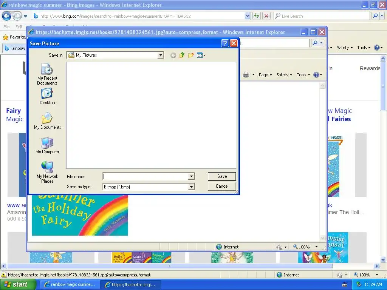Click the Start button on taskbar
This screenshot has height=290, width=387.
(17, 285)
